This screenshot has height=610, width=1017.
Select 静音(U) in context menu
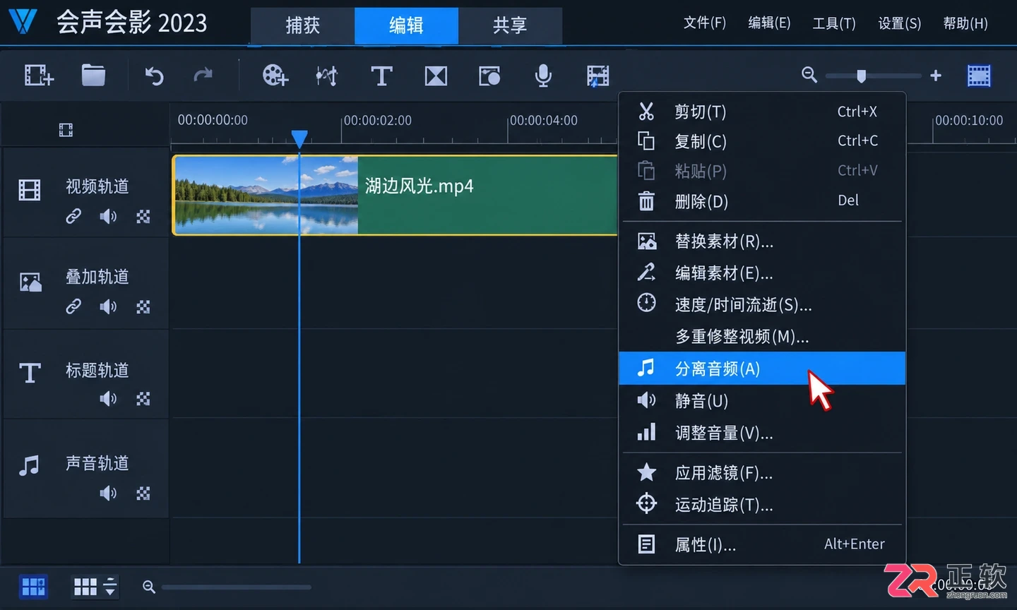[762, 401]
